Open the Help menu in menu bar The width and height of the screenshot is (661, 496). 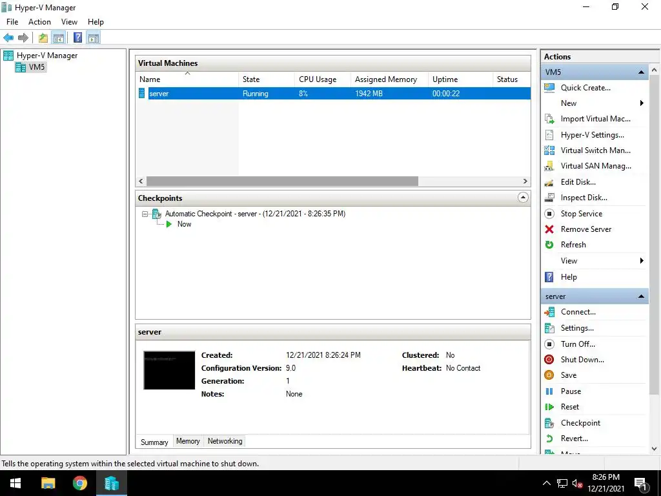tap(96, 22)
